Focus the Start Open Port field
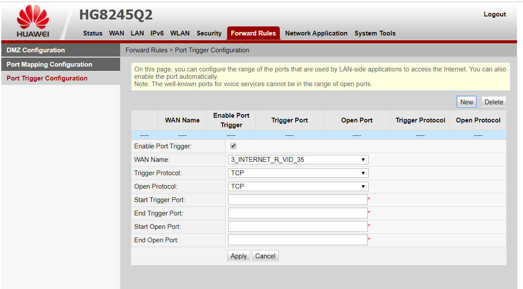 point(298,227)
